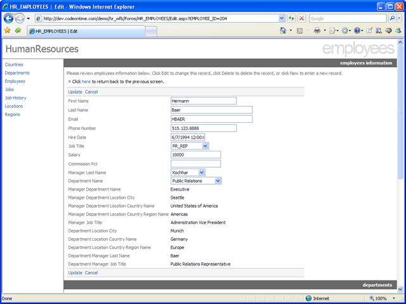The height and width of the screenshot is (304, 406).
Task: Click the Internet Explorer title bar icon
Action: pos(6,6)
